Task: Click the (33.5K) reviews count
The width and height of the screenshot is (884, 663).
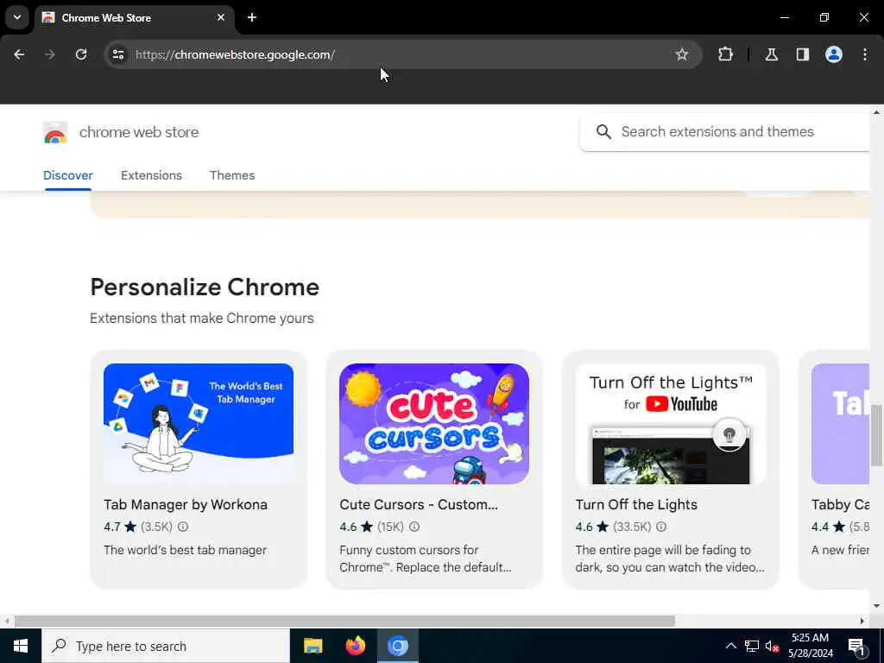Action: [632, 527]
